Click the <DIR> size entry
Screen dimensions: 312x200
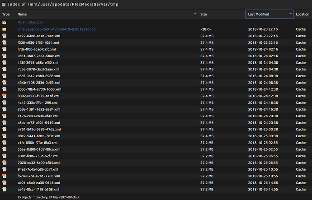[206, 29]
